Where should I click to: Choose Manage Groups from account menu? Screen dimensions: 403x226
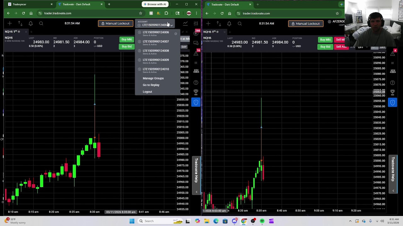tap(153, 78)
